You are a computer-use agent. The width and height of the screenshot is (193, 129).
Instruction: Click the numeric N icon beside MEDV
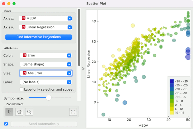[23, 18]
